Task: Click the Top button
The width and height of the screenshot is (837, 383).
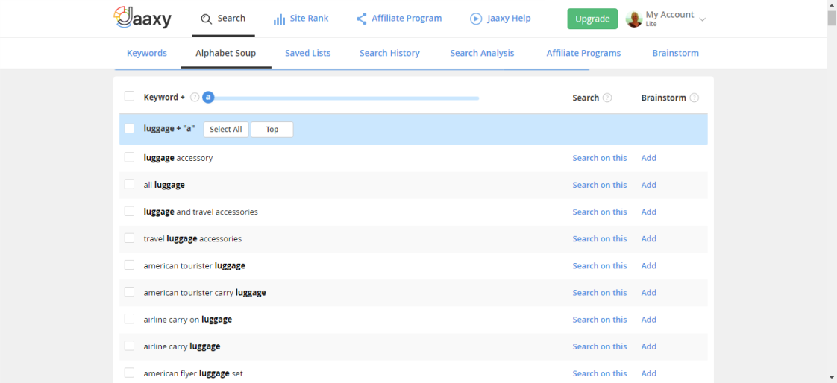Action: tap(272, 130)
